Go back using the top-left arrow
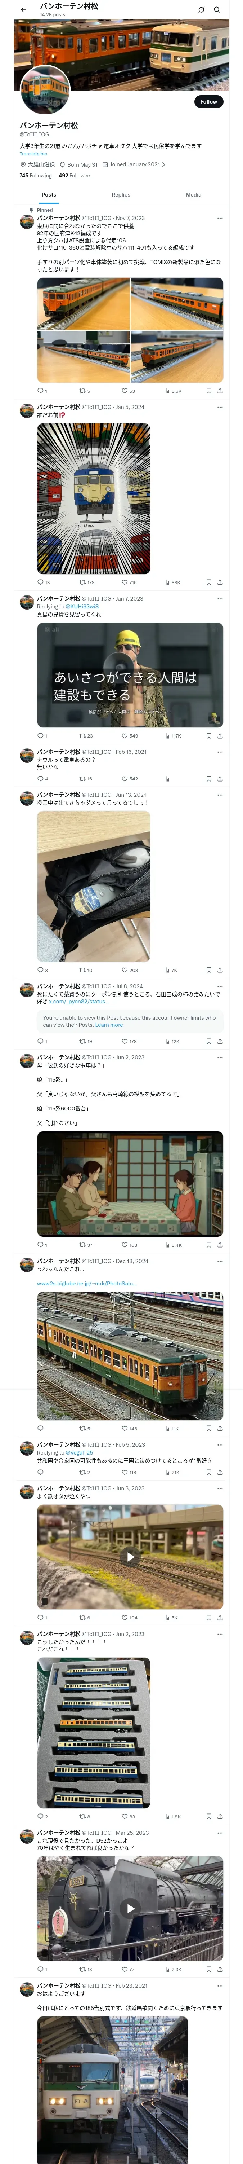 [23, 10]
